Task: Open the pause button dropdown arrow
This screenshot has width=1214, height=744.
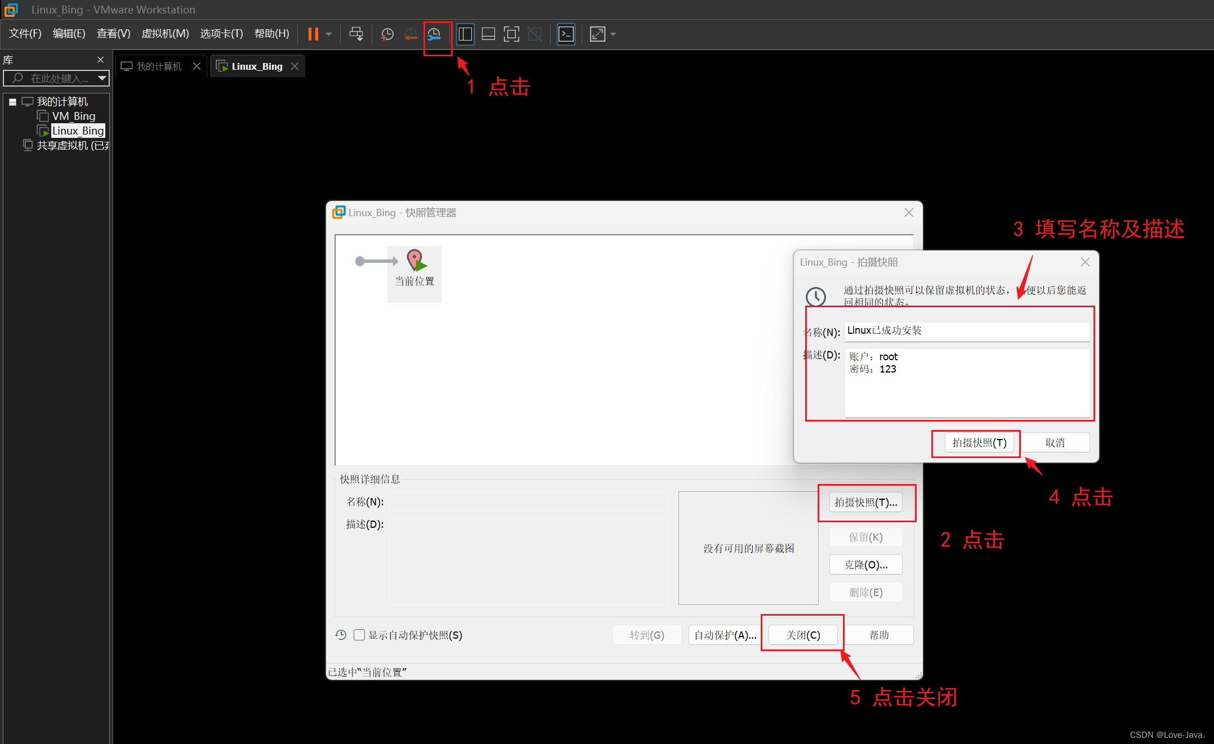Action: pyautogui.click(x=329, y=34)
